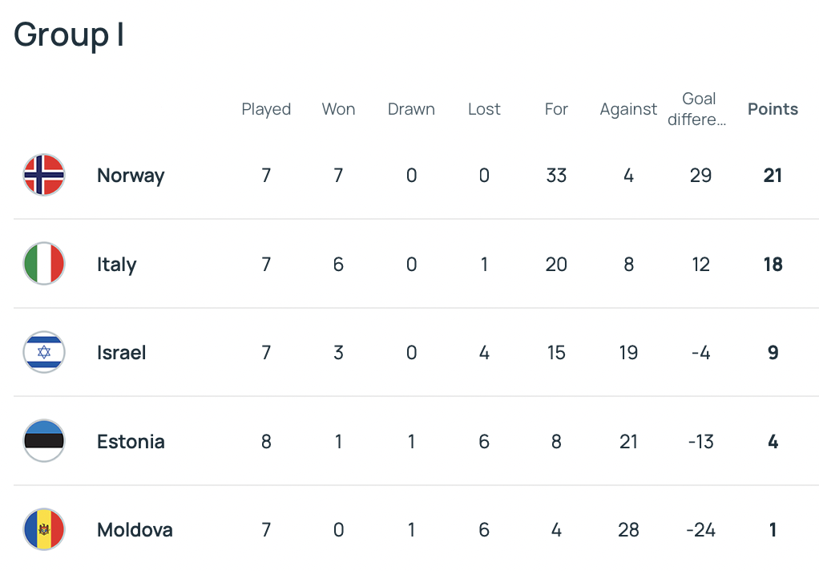819x571 pixels.
Task: Open the Italy team link
Action: pos(117,264)
